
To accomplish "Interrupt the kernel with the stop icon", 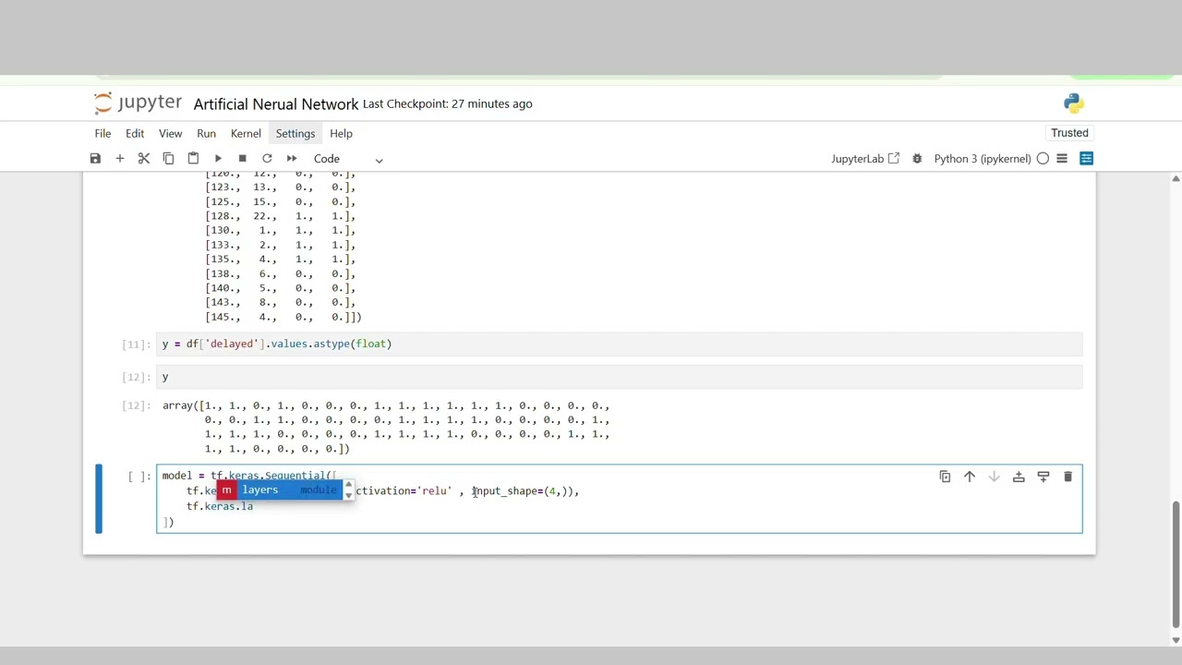I will (242, 159).
